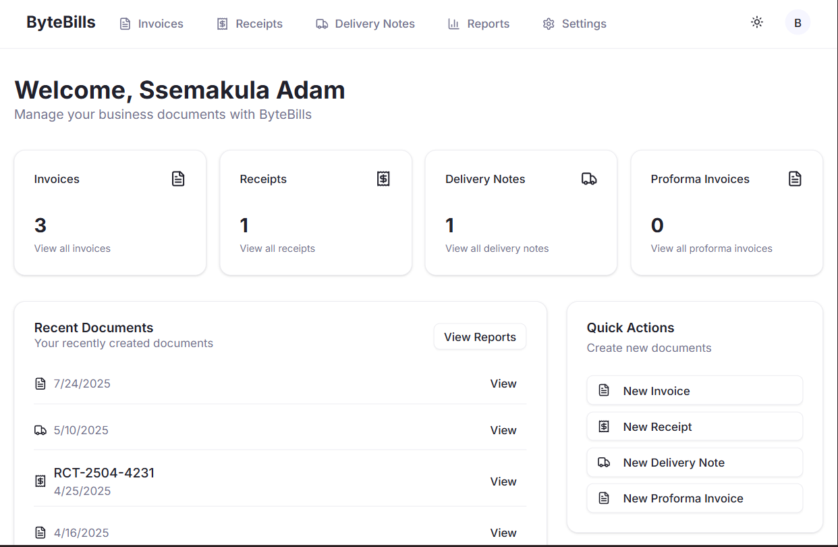Click the gear icon in navigation bar
This screenshot has height=547, width=838.
[549, 24]
